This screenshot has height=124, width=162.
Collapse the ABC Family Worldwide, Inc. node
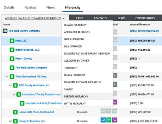pos(10,85)
